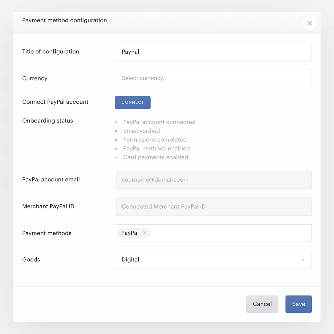
Task: Click the Title of configuration field
Action: pos(213,52)
